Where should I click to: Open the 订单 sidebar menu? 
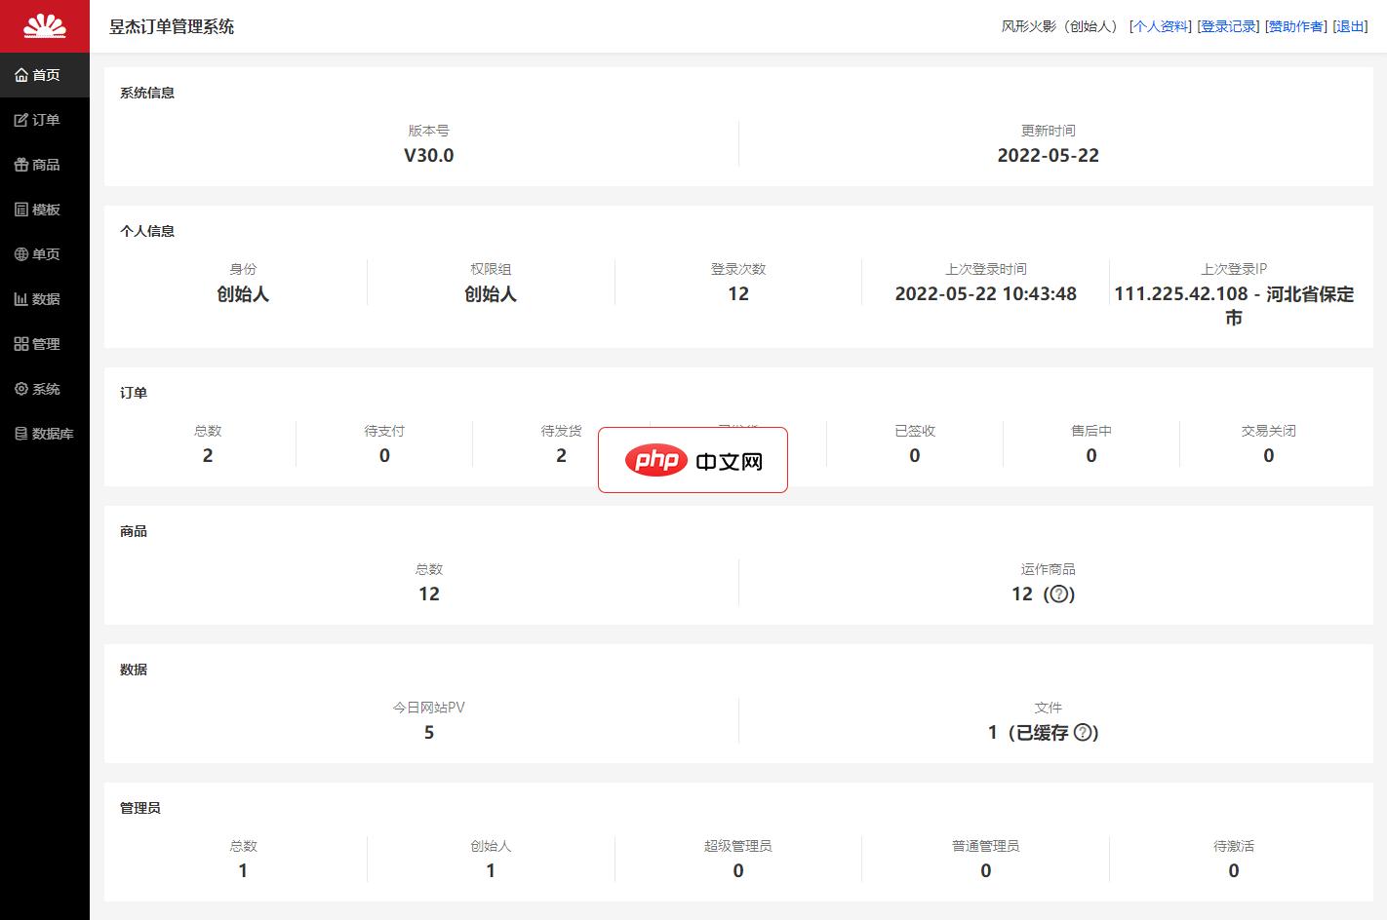pos(45,120)
